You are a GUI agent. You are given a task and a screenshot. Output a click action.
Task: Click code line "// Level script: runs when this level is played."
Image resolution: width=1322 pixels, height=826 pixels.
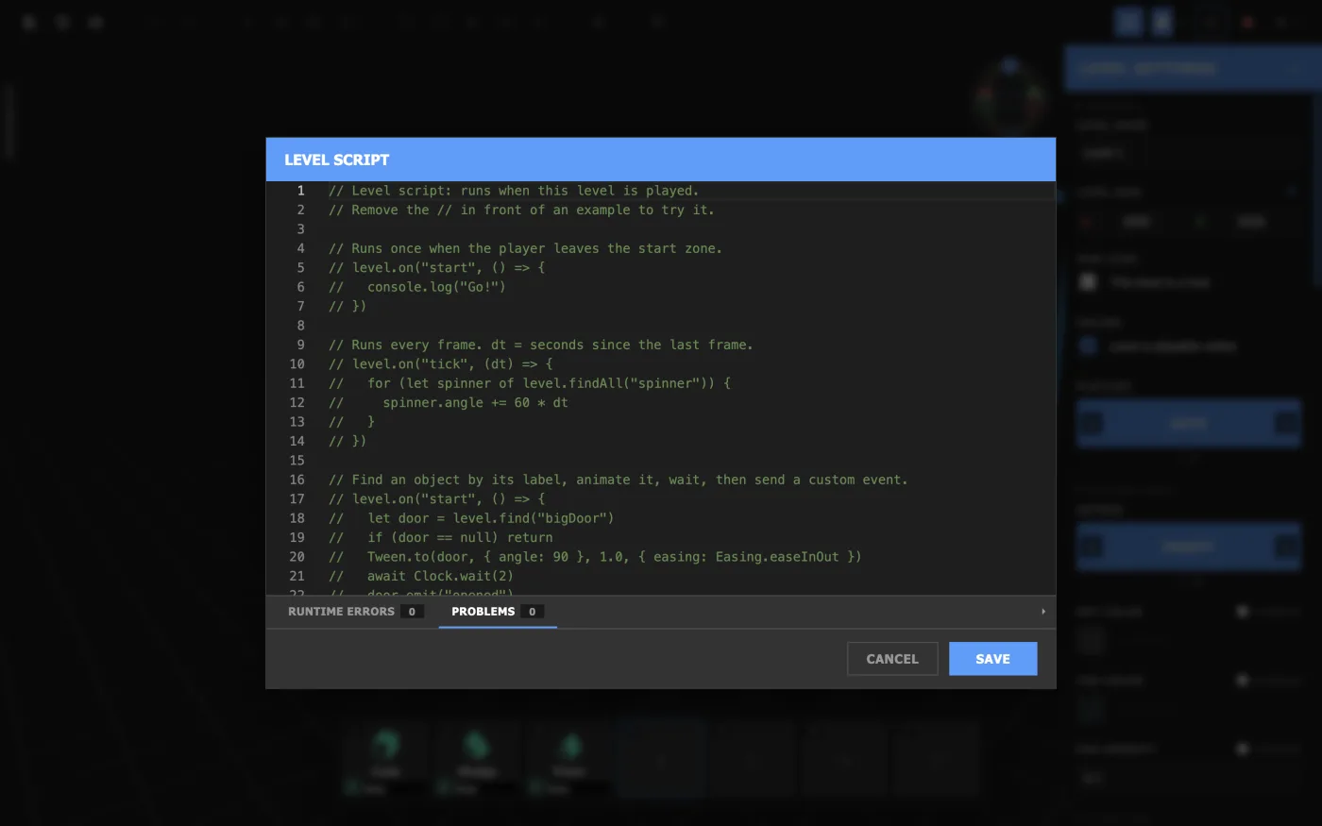coord(514,191)
